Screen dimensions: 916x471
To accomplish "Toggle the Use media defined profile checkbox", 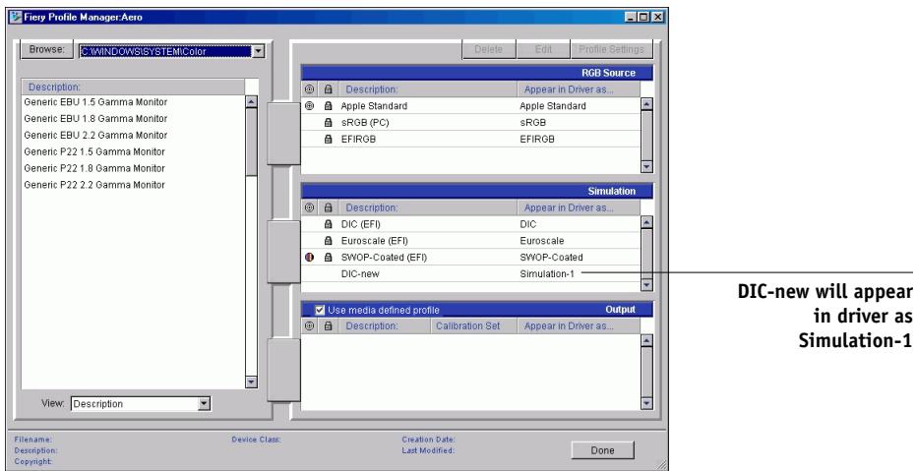I will (320, 310).
